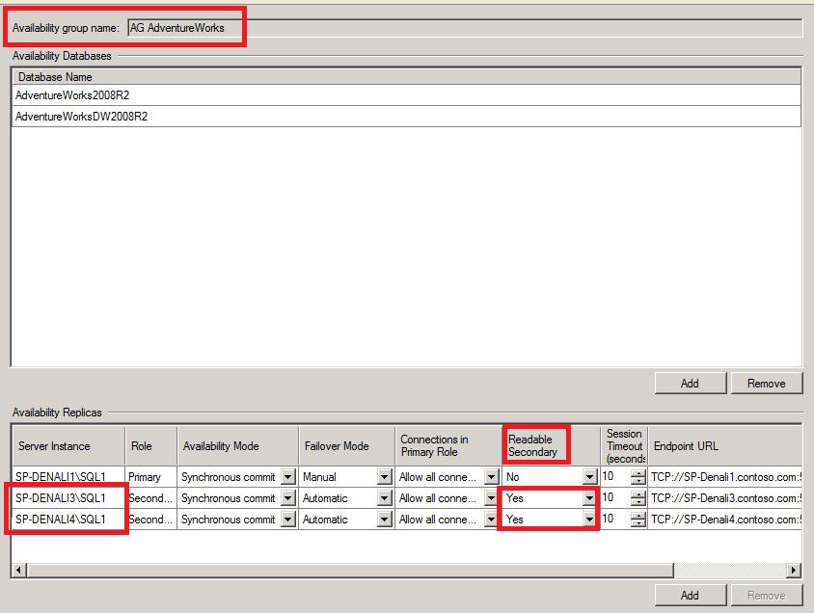Click the Readable Secondary column header
This screenshot has width=814, height=613.
click(551, 446)
